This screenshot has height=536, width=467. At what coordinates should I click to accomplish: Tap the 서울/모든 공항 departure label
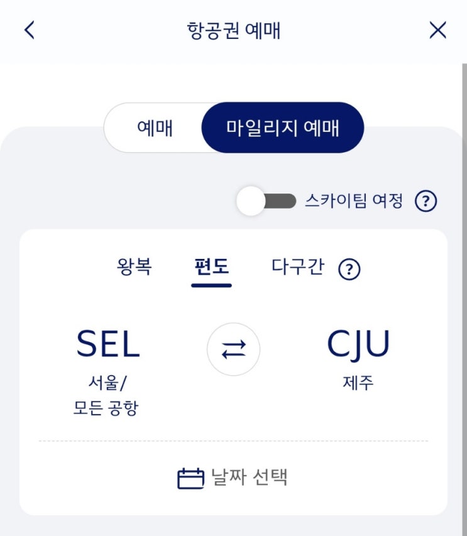pyautogui.click(x=106, y=395)
